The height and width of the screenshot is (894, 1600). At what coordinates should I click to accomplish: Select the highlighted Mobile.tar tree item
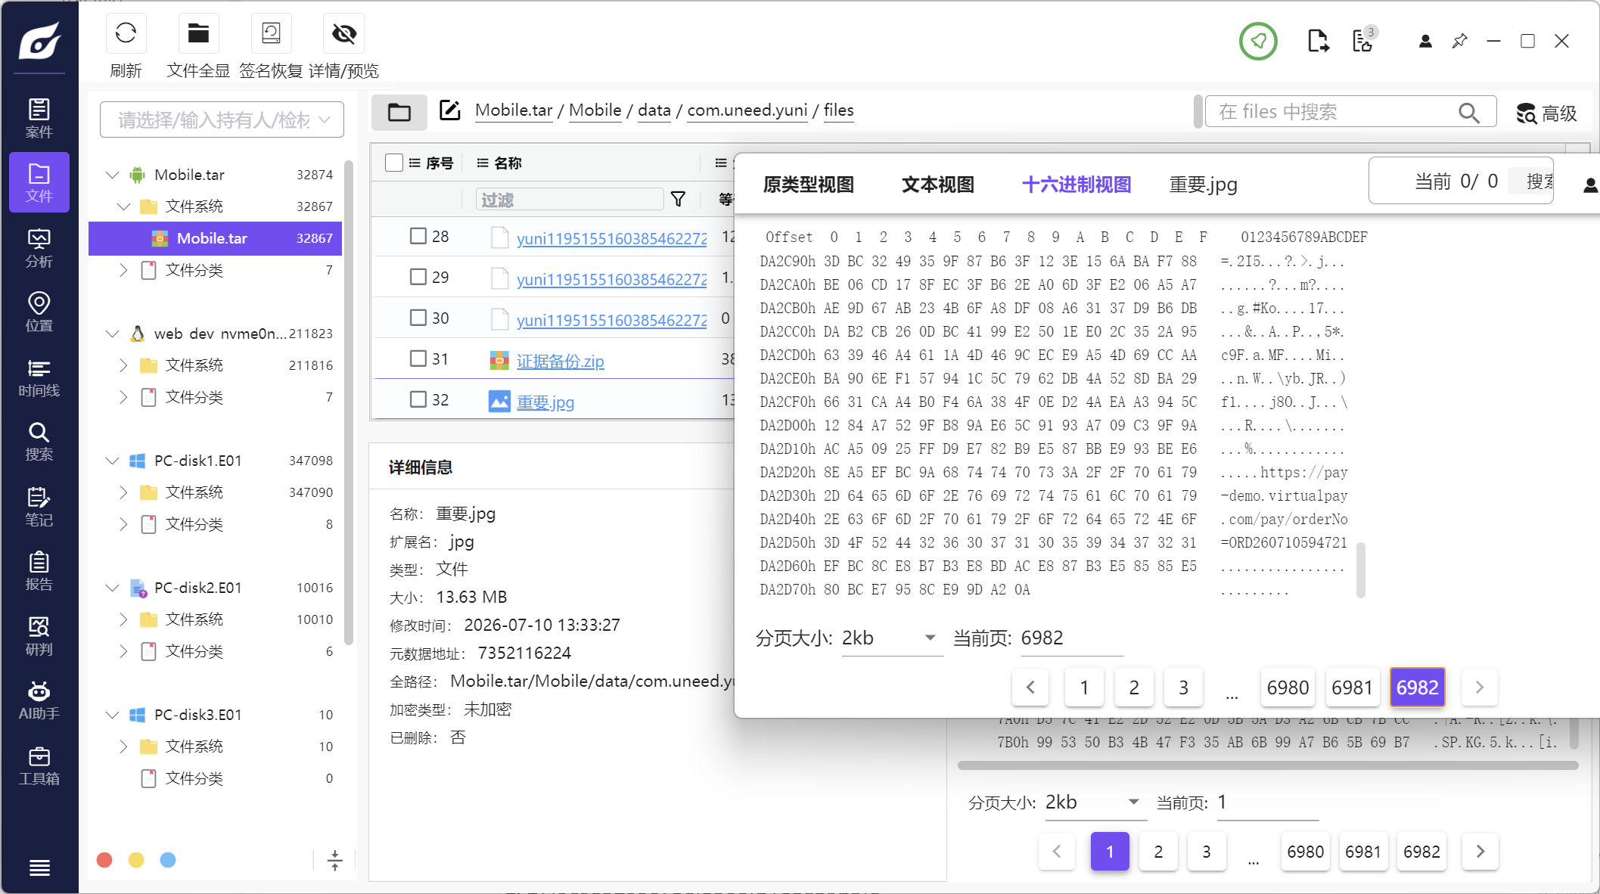pyautogui.click(x=215, y=238)
